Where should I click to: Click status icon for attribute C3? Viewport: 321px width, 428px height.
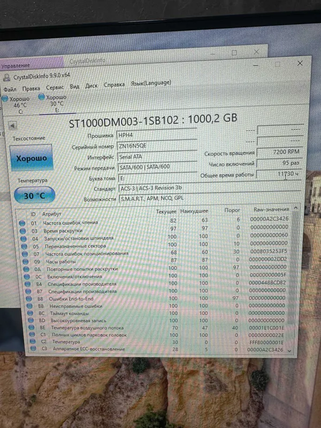(x=33, y=348)
